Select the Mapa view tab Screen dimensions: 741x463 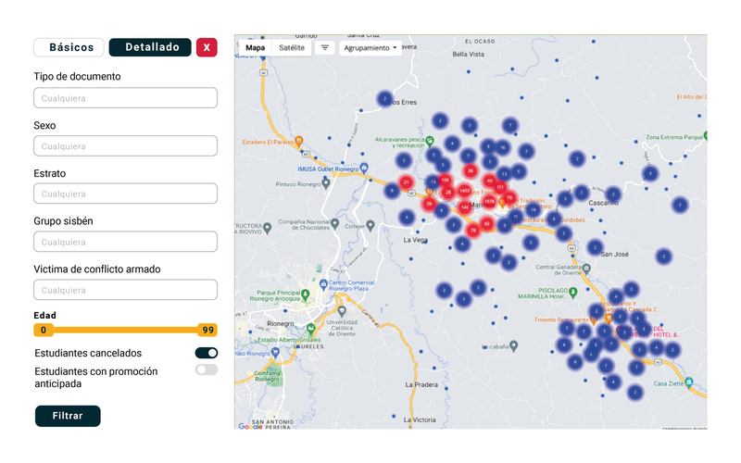coord(256,48)
